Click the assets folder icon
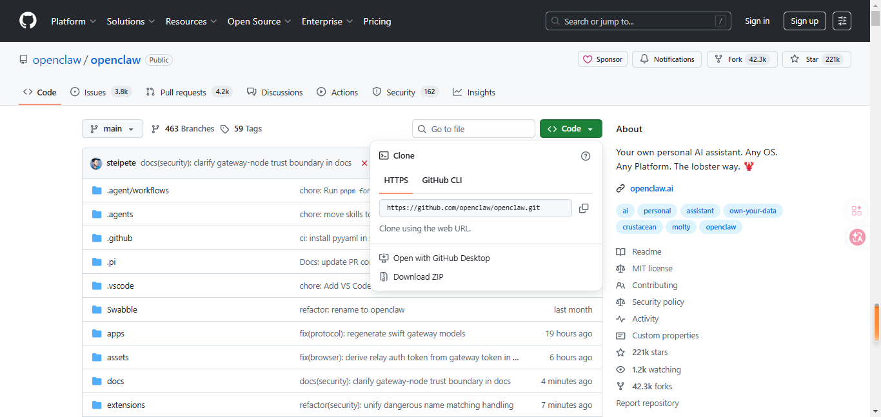 point(97,357)
